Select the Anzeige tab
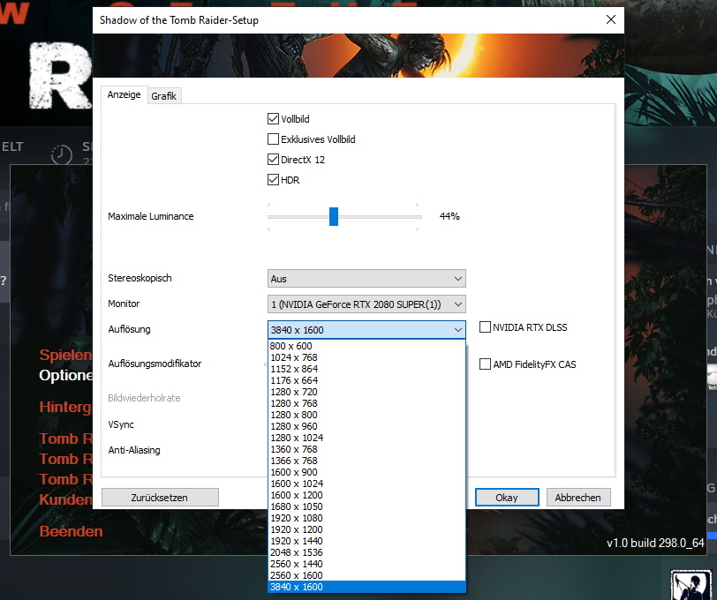Viewport: 717px width, 600px height. pos(124,94)
